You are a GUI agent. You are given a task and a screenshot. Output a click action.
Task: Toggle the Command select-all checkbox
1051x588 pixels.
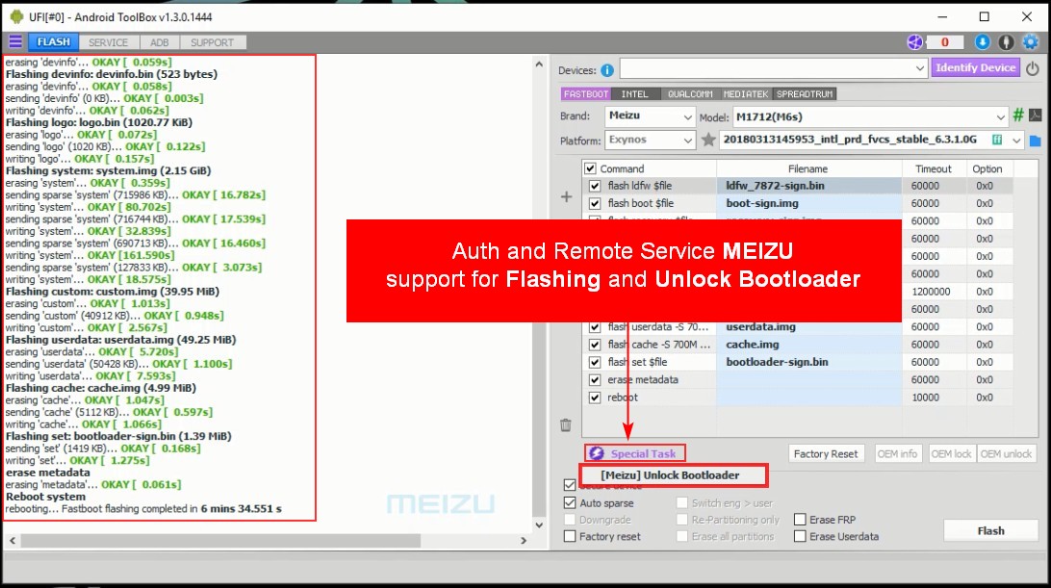(x=590, y=168)
